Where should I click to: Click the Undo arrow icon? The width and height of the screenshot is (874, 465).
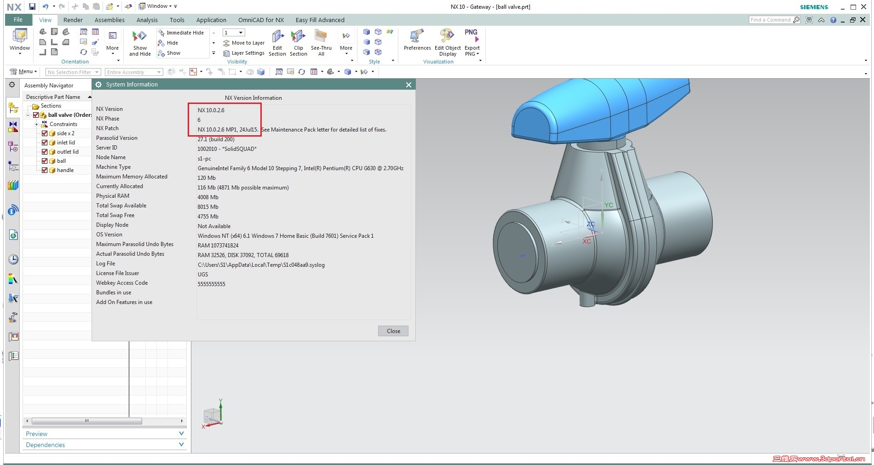[x=46, y=6]
